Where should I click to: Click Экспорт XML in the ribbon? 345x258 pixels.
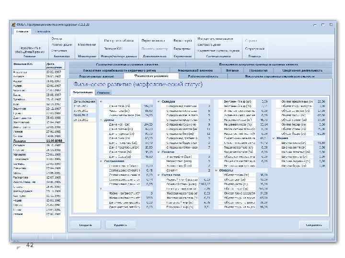point(113,48)
